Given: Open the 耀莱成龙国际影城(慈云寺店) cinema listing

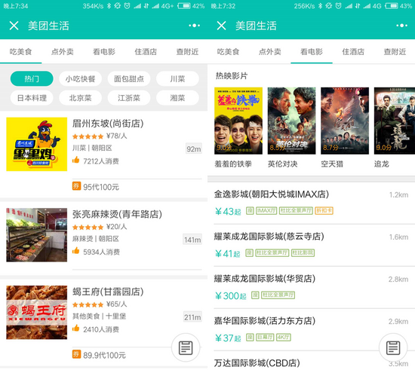Looking at the screenshot, I should (311, 245).
